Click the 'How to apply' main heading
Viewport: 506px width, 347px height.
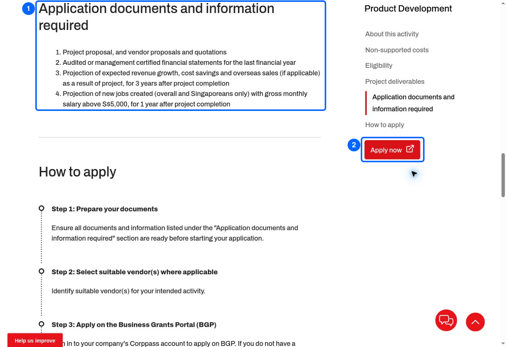pos(78,172)
